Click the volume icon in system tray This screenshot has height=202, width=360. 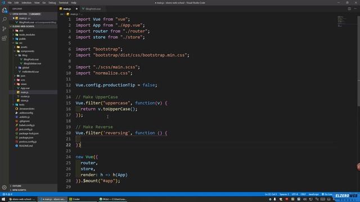pos(305,199)
